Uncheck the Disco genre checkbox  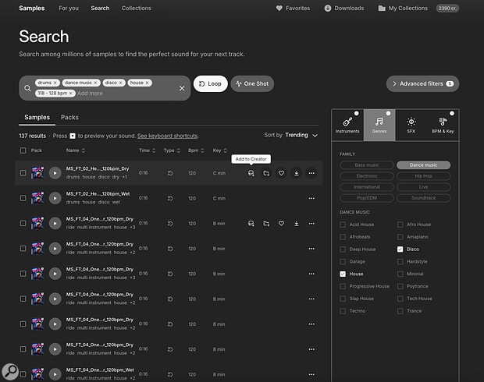coord(400,249)
